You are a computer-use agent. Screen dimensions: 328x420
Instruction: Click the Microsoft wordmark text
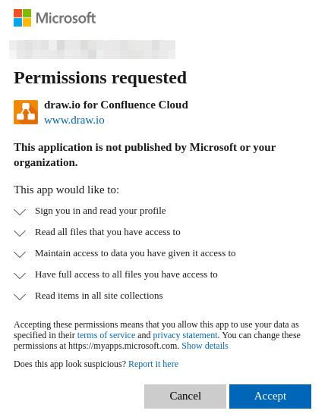point(66,18)
